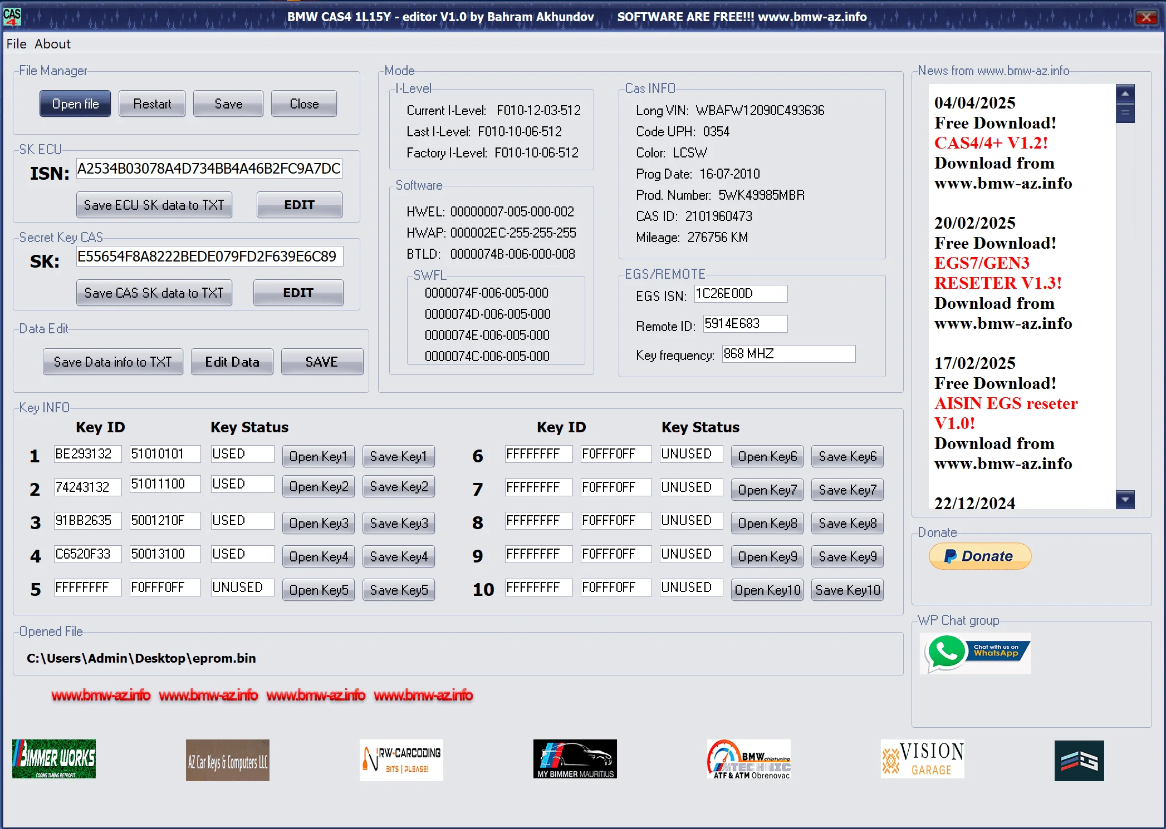Click the Open file button
Viewport: 1166px width, 829px height.
click(x=75, y=103)
